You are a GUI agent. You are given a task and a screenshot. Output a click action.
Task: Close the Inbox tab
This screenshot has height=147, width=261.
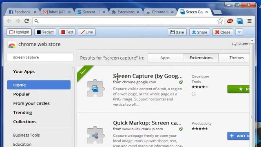click(69, 12)
